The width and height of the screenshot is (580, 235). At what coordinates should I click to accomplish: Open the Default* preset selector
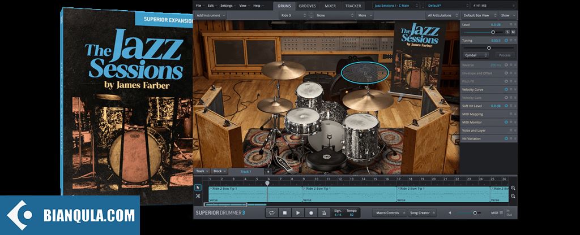(447, 6)
